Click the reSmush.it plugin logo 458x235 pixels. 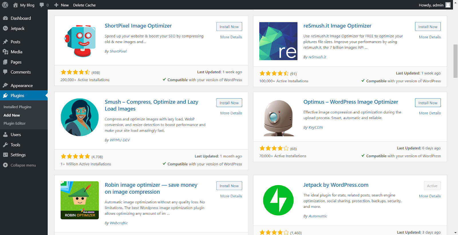tap(278, 41)
